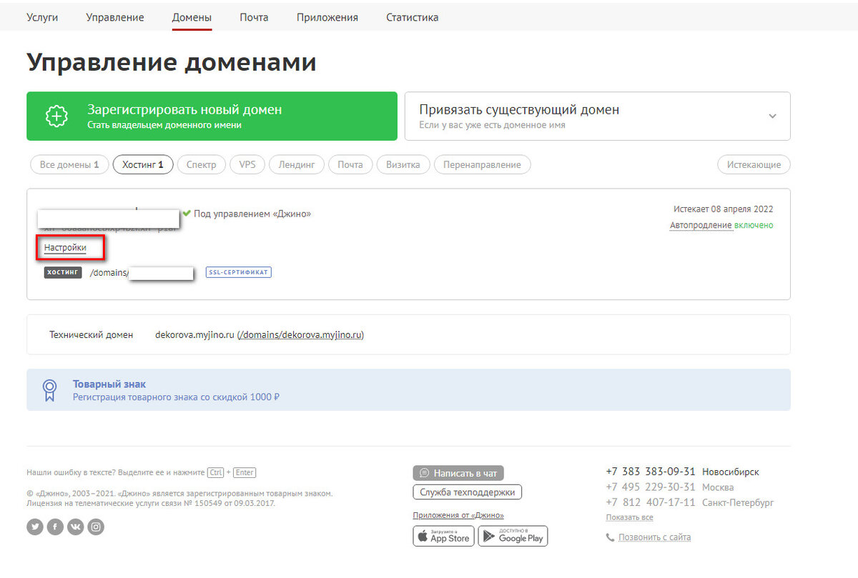Filter by Все домены 1
Viewport: 858px width, 578px height.
click(69, 164)
